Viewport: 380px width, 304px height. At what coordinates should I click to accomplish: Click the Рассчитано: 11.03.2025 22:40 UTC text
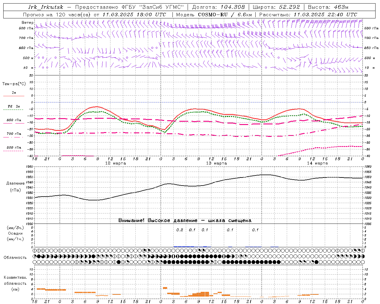[308, 15]
